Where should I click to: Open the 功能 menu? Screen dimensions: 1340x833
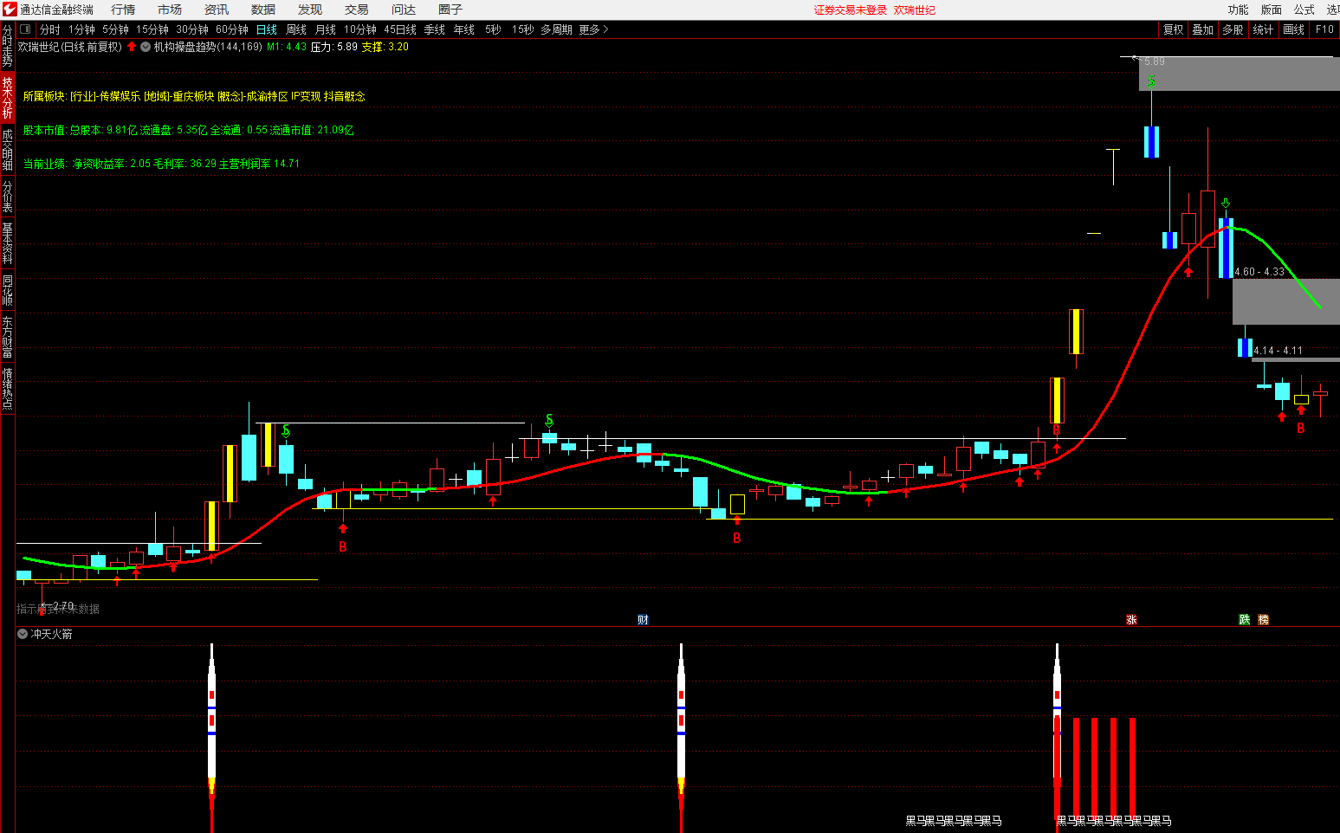(1239, 10)
